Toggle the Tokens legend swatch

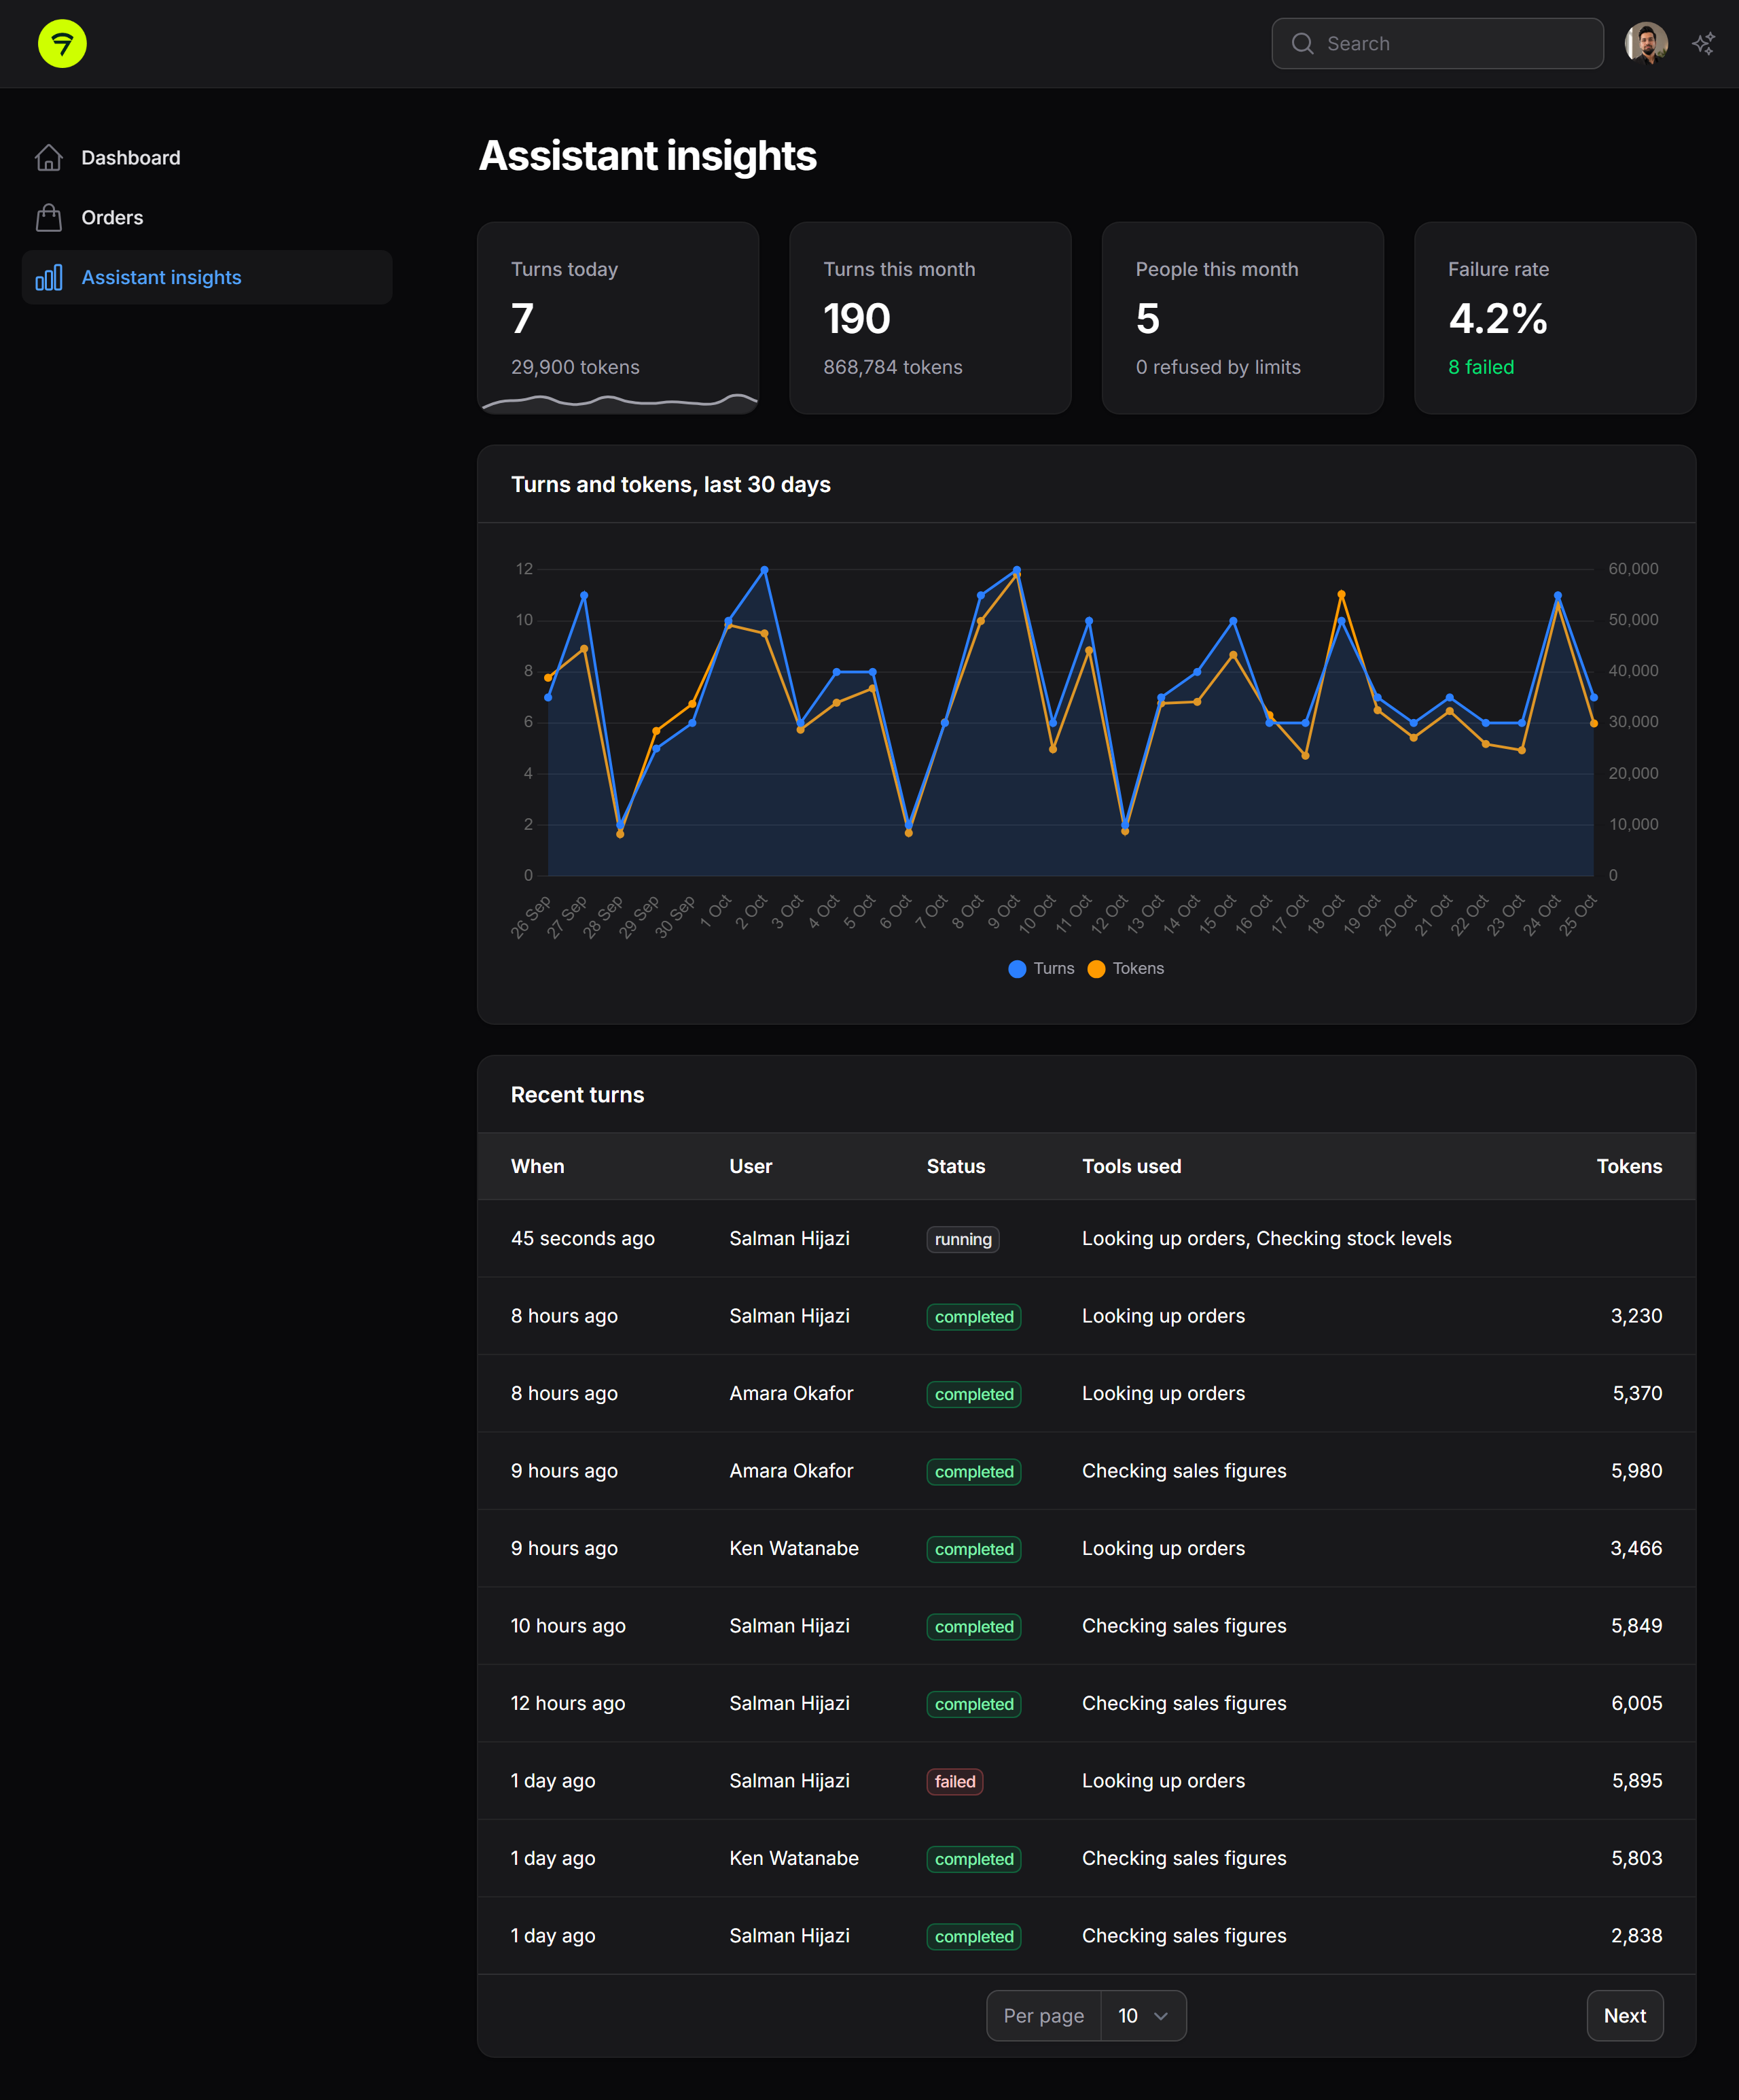[1096, 969]
